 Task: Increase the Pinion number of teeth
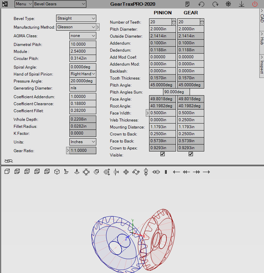tap(174, 20)
